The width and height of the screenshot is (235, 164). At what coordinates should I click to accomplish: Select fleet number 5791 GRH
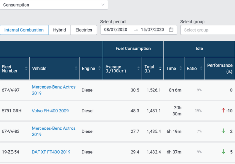[x=12, y=111]
